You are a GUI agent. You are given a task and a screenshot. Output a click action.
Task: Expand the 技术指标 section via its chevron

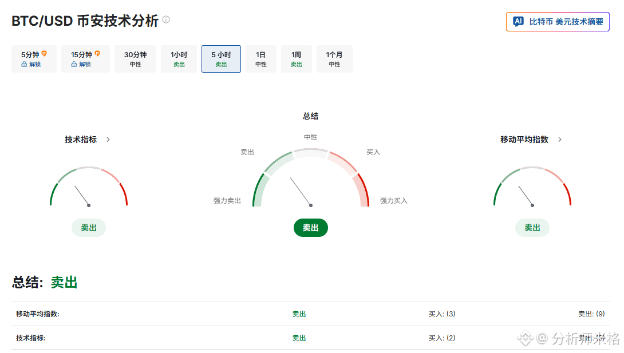point(108,140)
